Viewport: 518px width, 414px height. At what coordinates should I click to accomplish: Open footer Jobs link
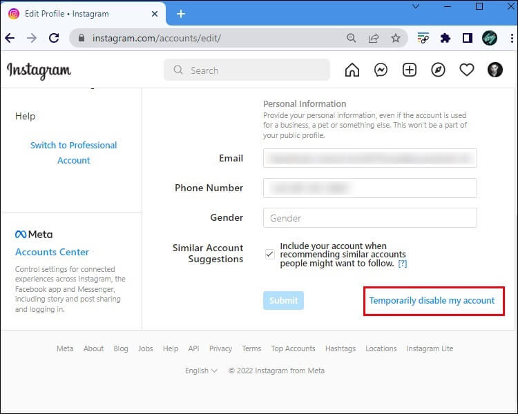(145, 348)
